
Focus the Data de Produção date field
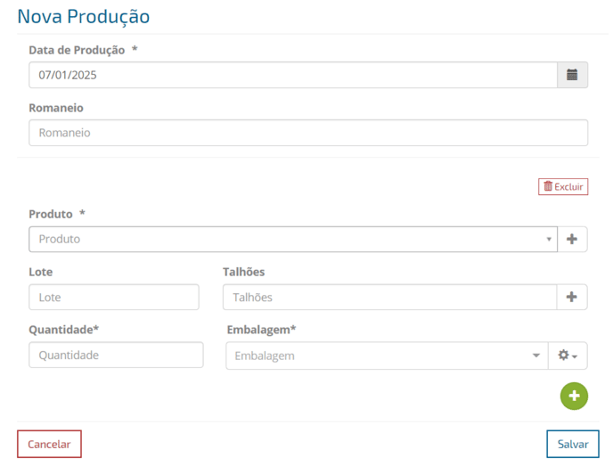(x=293, y=75)
